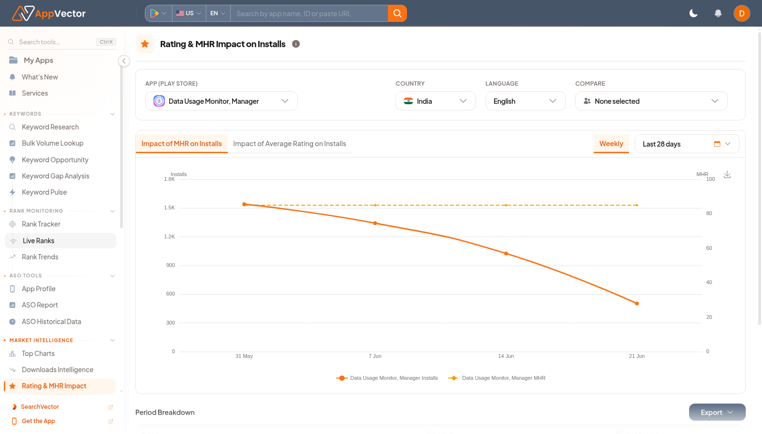The height and width of the screenshot is (434, 762).
Task: Collapse the Rank Monitoring section
Action: click(x=112, y=211)
